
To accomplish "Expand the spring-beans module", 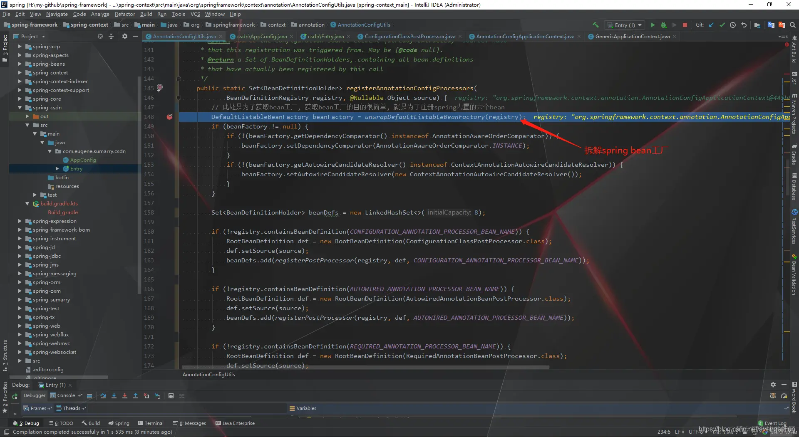I will click(20, 64).
